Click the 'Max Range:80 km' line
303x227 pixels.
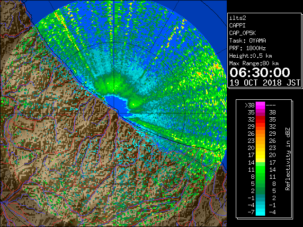click(x=254, y=63)
